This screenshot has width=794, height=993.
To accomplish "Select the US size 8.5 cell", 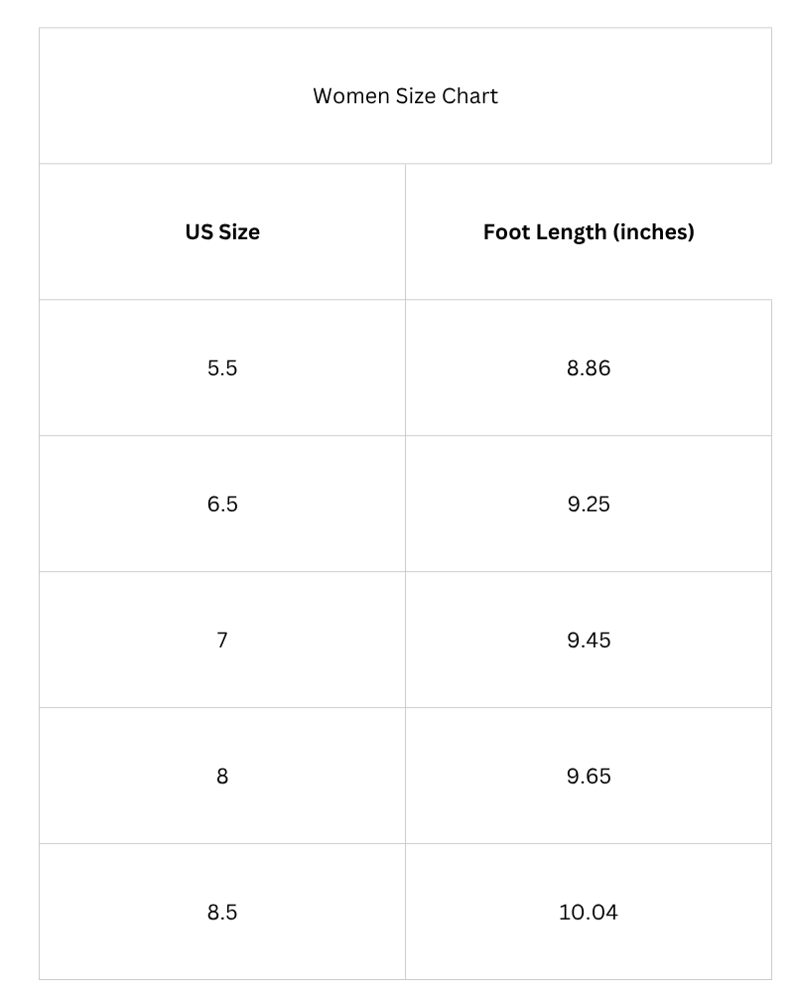I will coord(222,913).
